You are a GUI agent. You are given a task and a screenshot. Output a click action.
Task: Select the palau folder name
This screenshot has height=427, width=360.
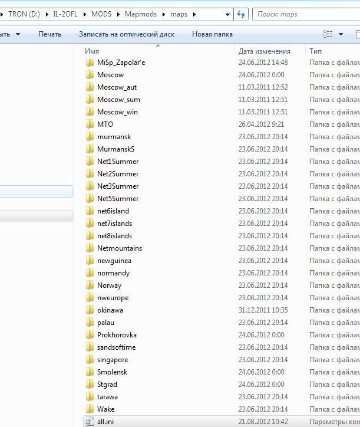click(x=105, y=323)
